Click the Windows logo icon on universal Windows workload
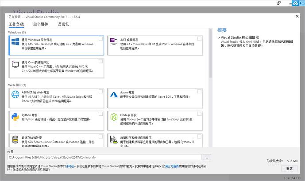The height and width of the screenshot is (181, 305). pyautogui.click(x=15, y=42)
